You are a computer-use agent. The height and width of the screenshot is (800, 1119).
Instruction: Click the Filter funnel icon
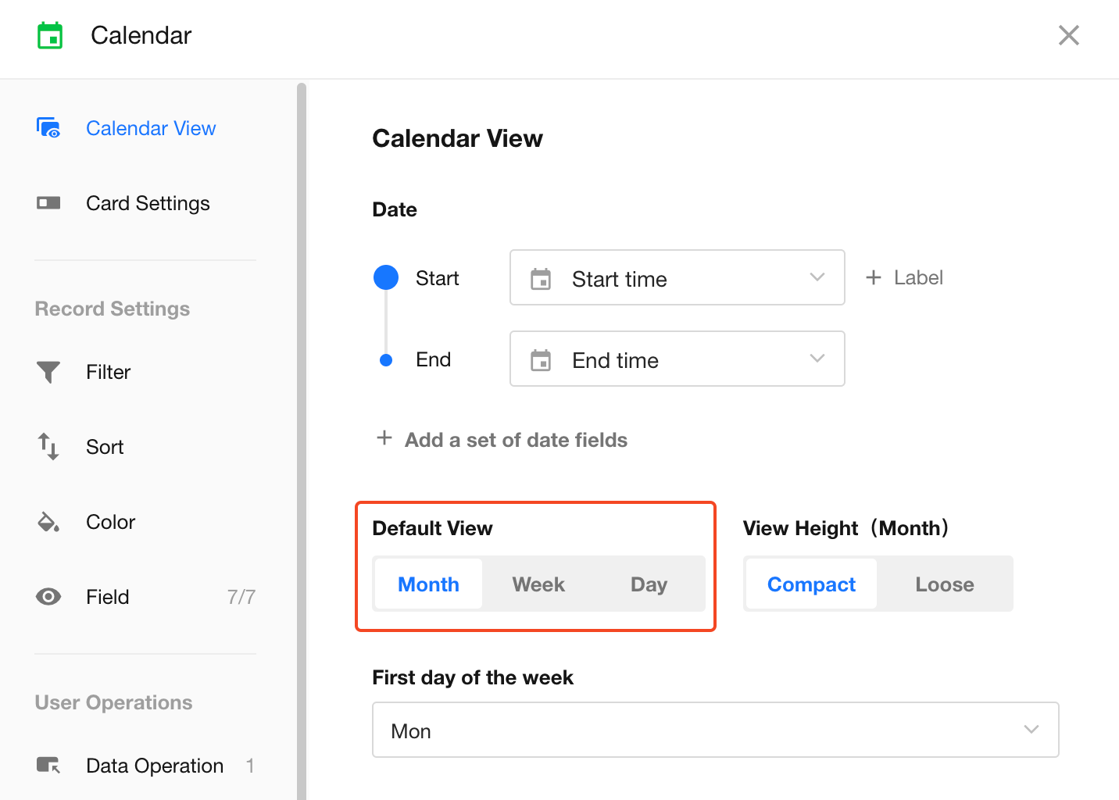click(x=48, y=372)
